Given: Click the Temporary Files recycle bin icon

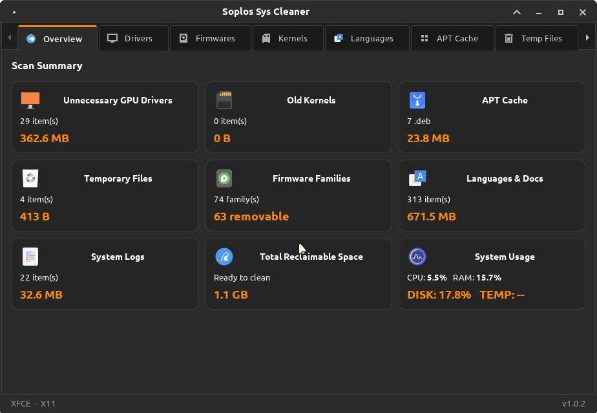Looking at the screenshot, I should pyautogui.click(x=30, y=178).
